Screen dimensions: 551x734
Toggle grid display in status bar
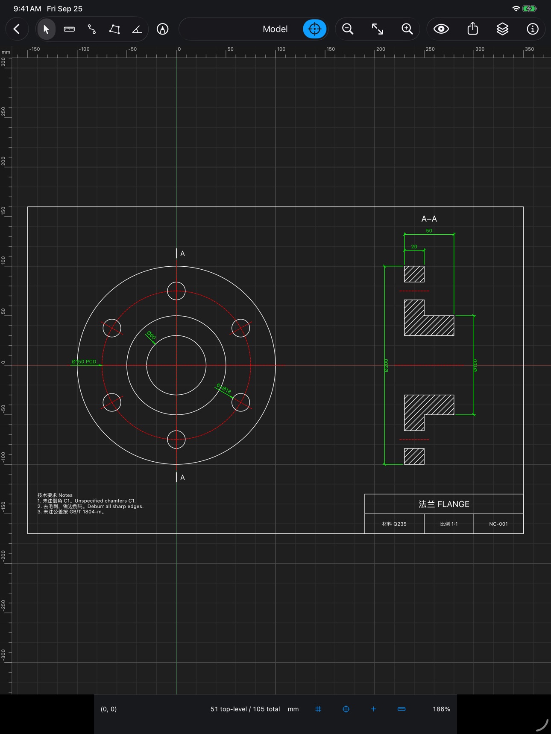(x=318, y=709)
